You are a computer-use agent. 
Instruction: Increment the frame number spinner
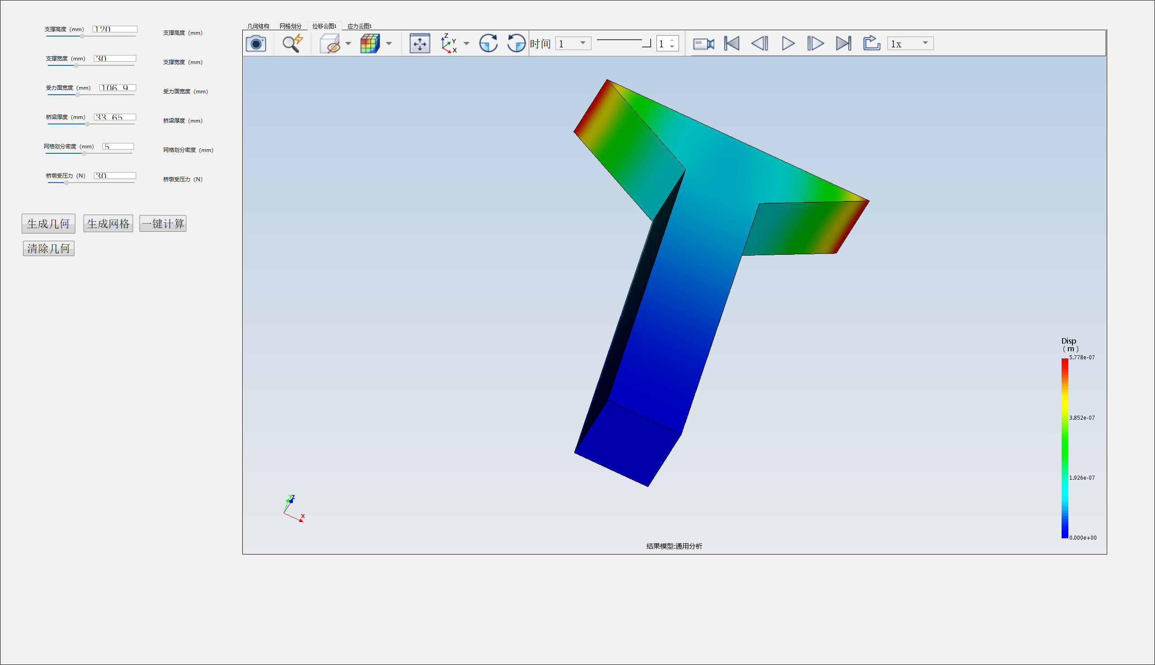click(x=672, y=41)
